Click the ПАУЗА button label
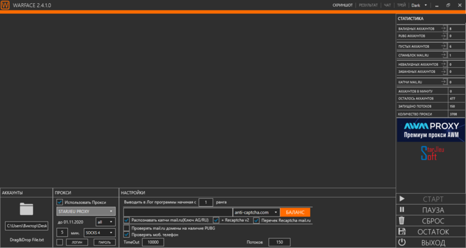This screenshot has width=466, height=248. pyautogui.click(x=433, y=210)
